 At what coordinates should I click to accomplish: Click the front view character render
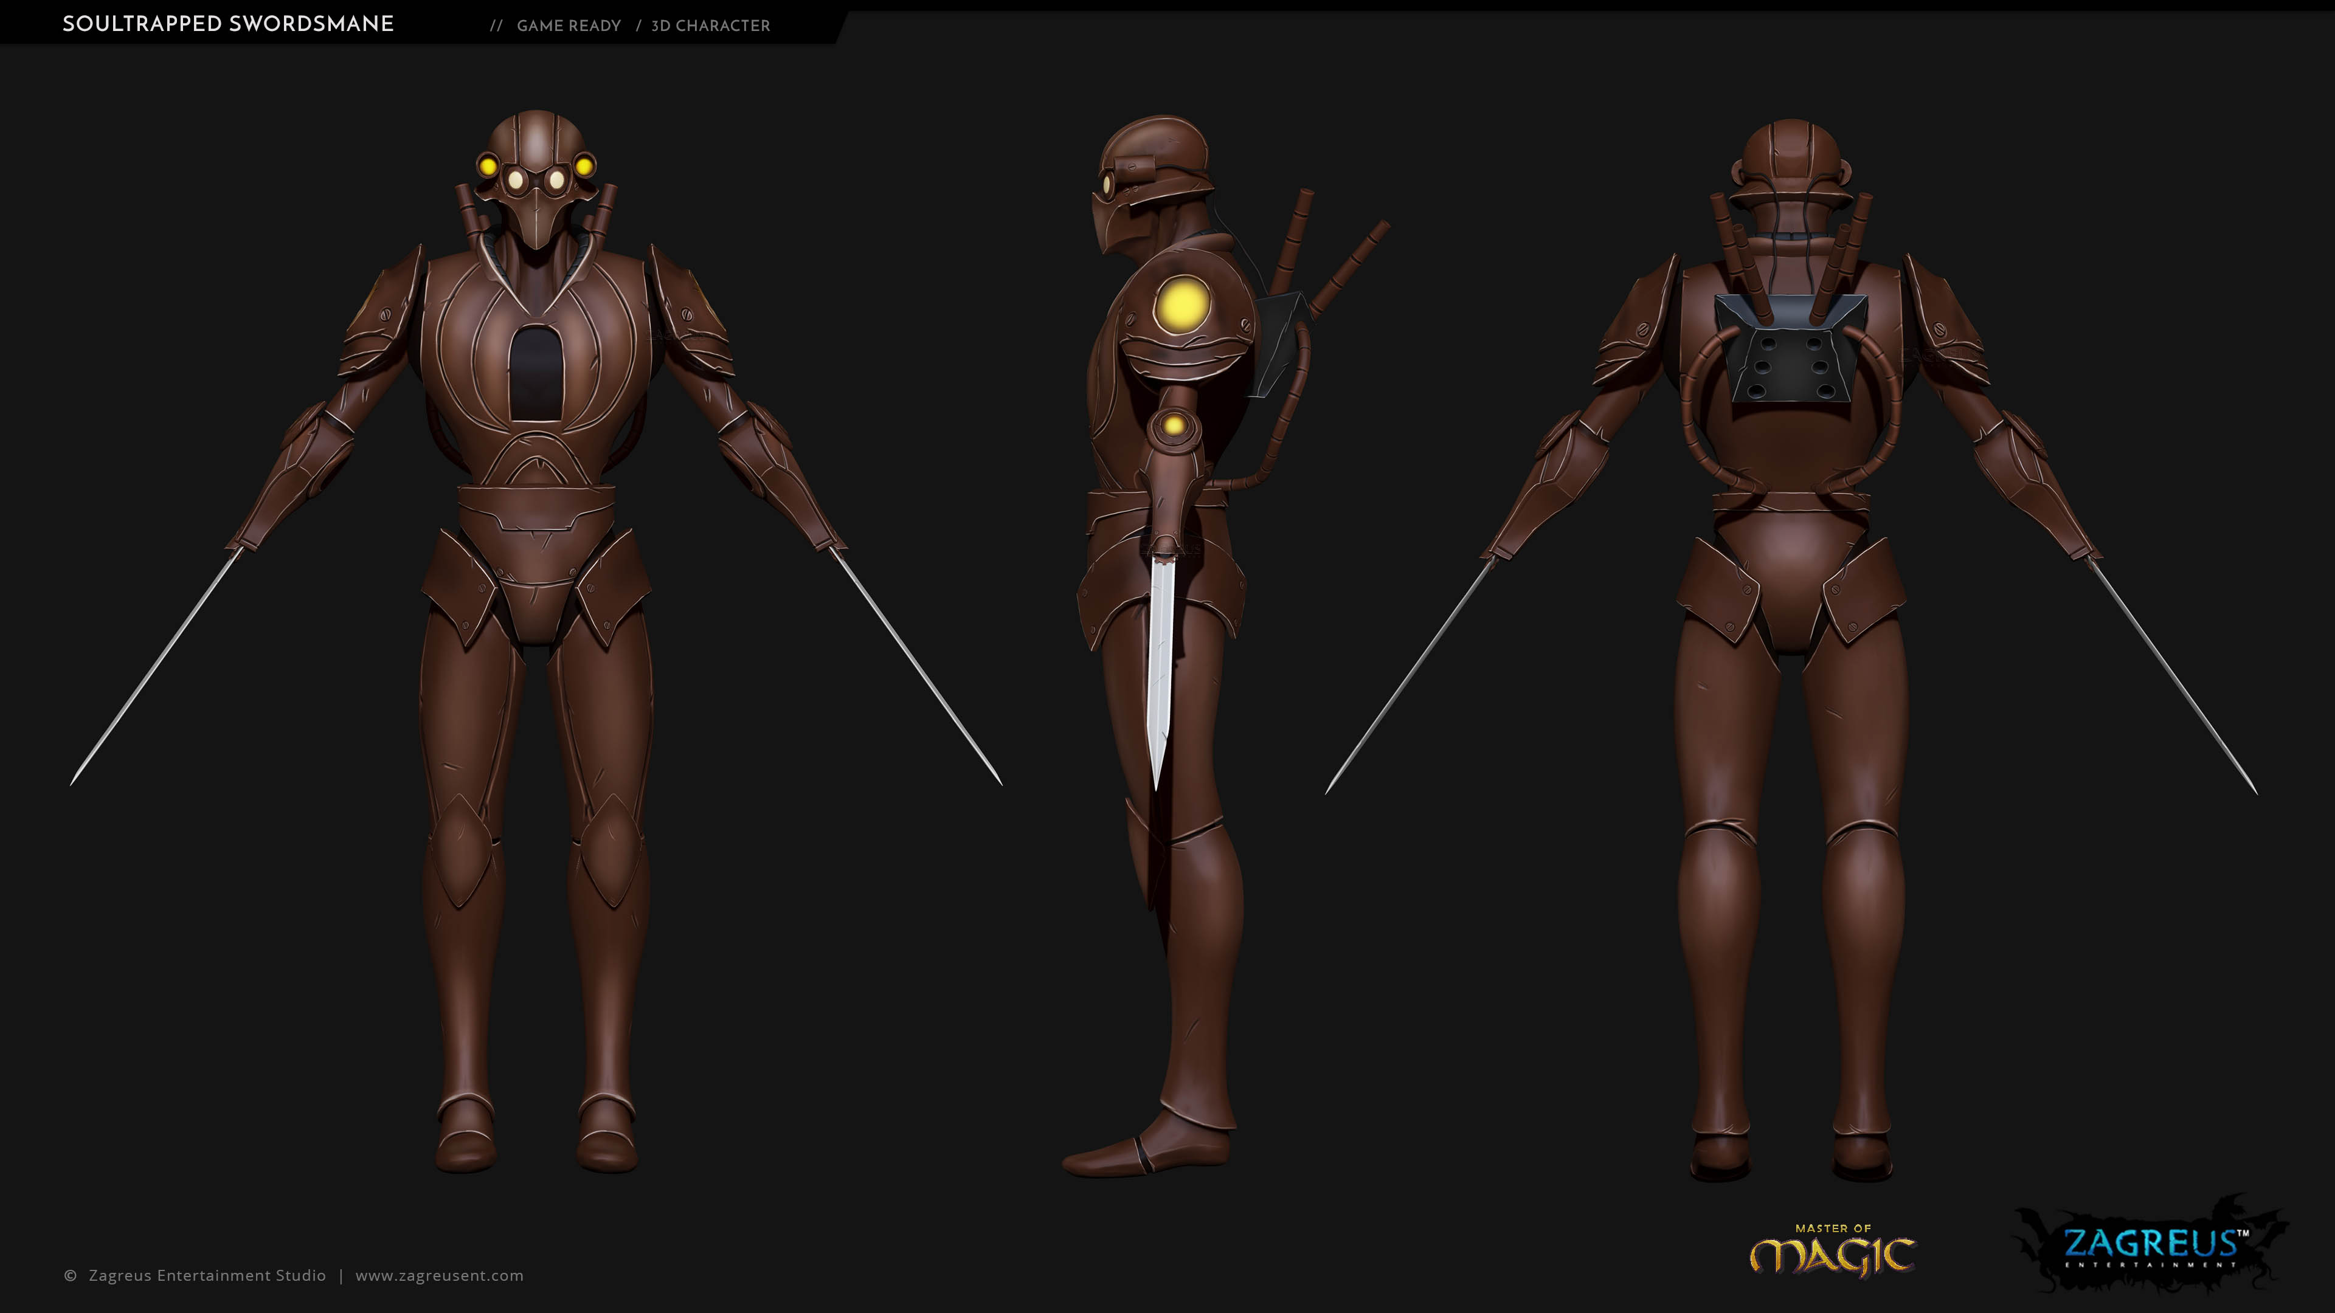click(x=536, y=641)
